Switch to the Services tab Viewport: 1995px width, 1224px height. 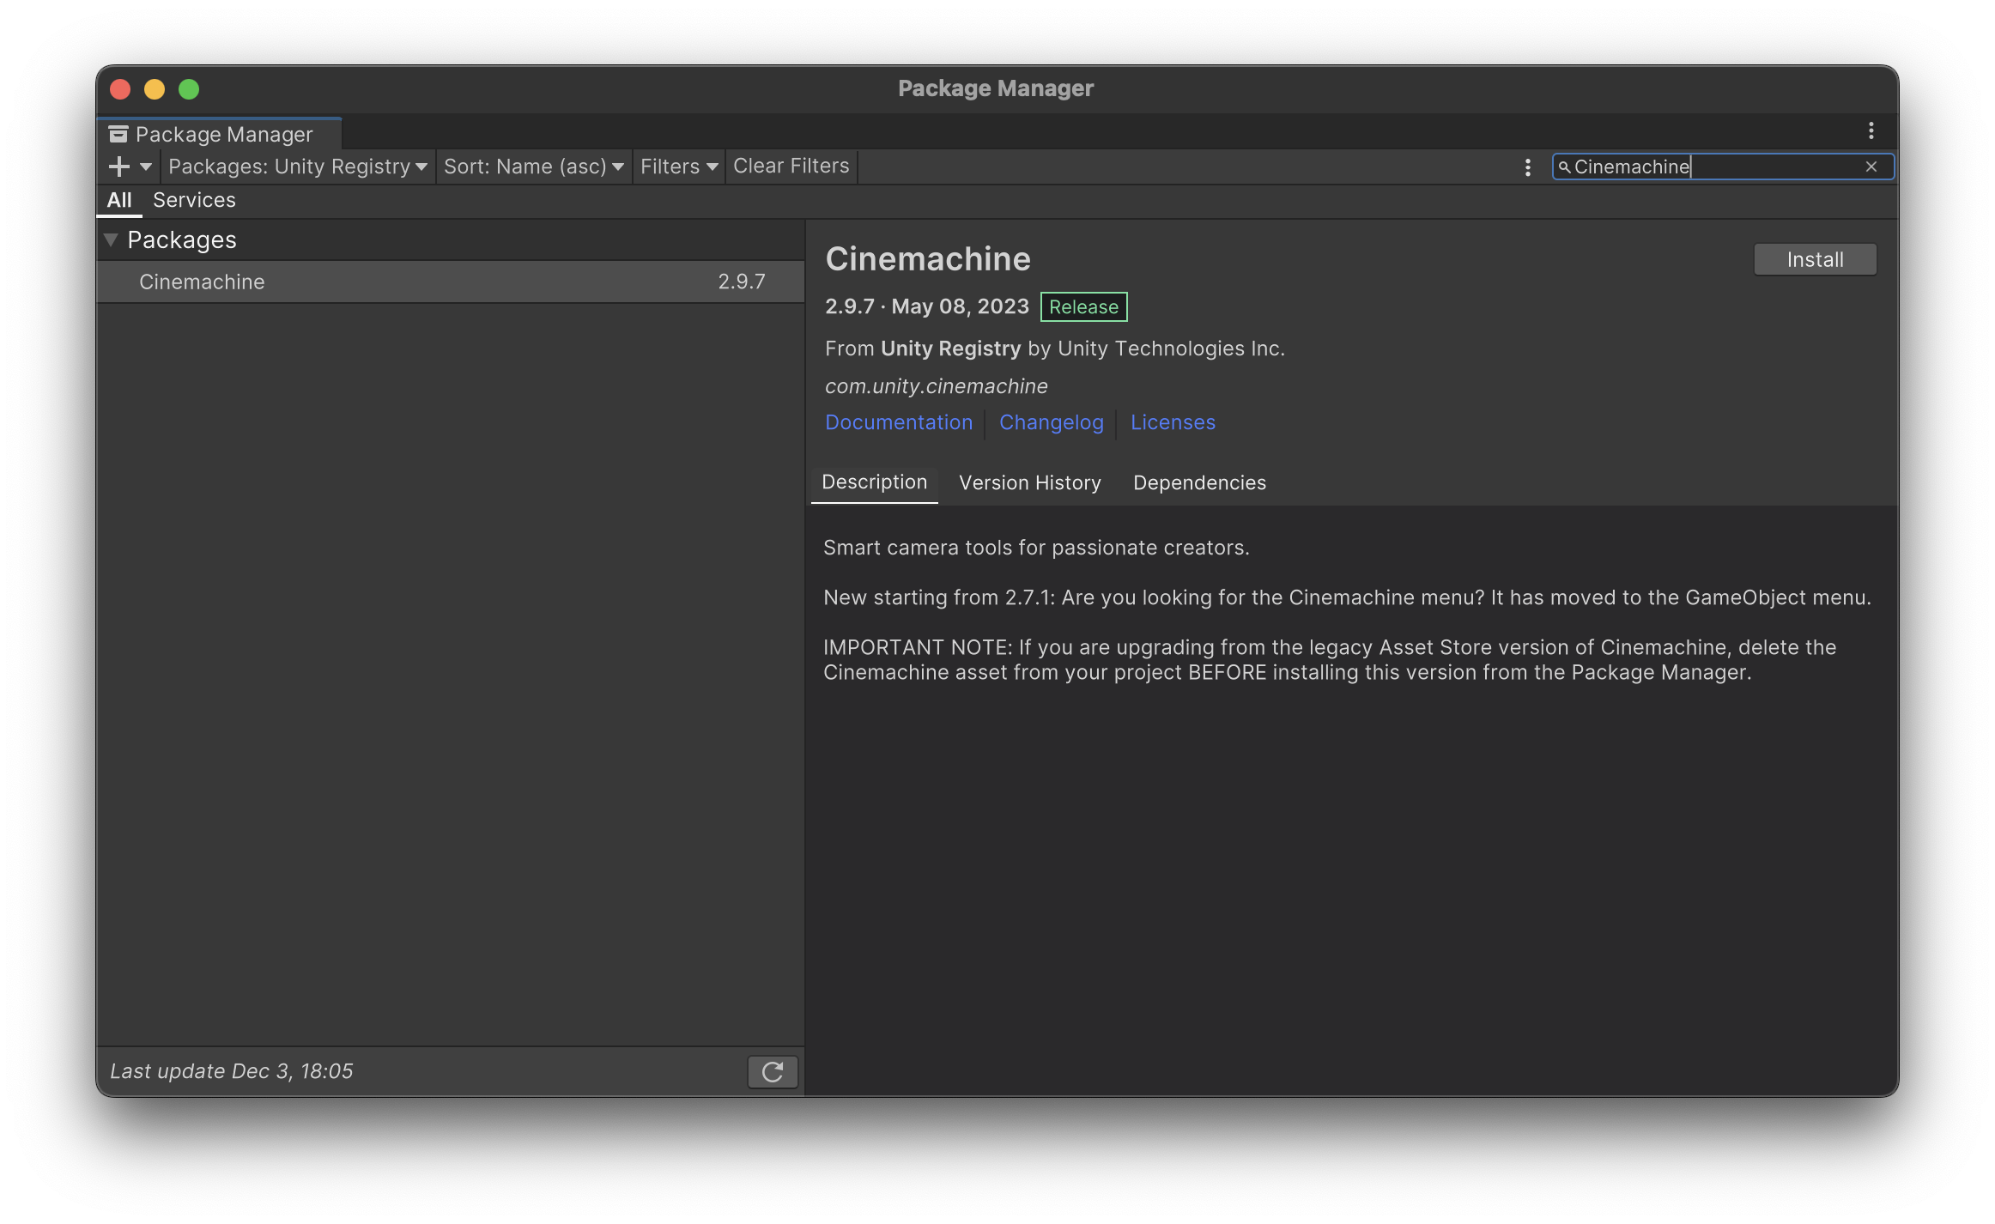coord(194,200)
